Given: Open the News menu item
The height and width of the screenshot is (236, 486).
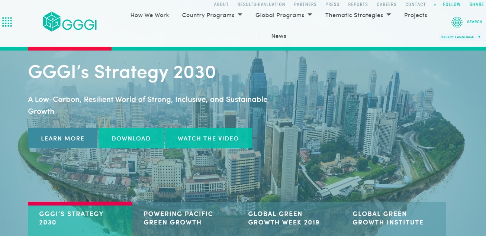Looking at the screenshot, I should tap(279, 36).
